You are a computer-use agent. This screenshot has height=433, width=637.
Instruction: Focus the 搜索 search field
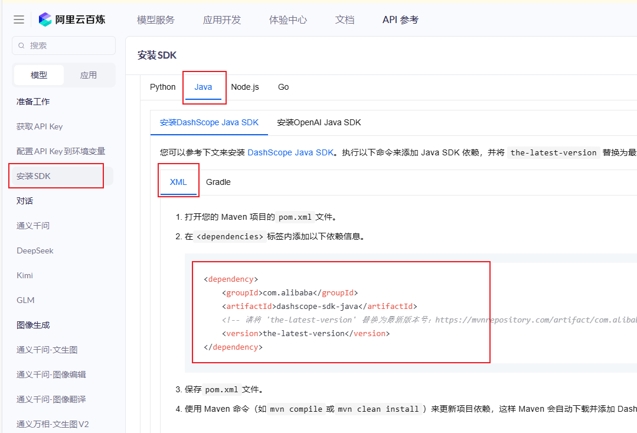64,45
